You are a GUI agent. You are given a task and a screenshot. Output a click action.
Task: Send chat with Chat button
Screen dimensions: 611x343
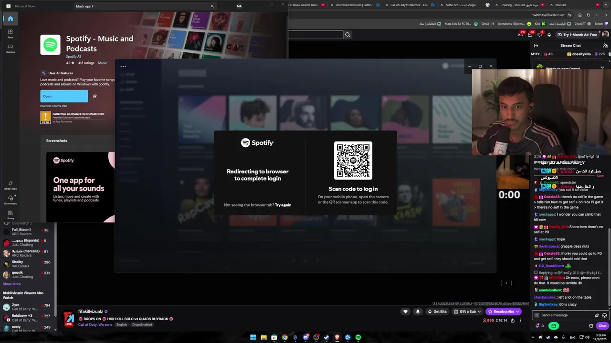pos(602,326)
